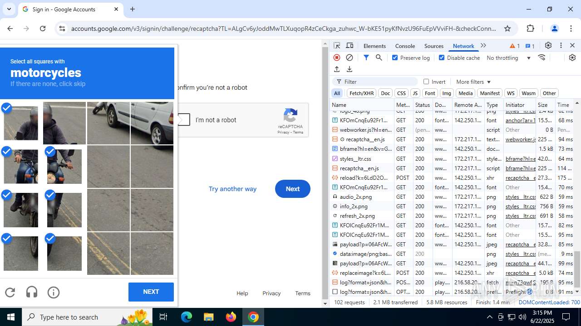Filter requests by Fetch/XHR type
Image resolution: width=581 pixels, height=326 pixels.
click(362, 93)
